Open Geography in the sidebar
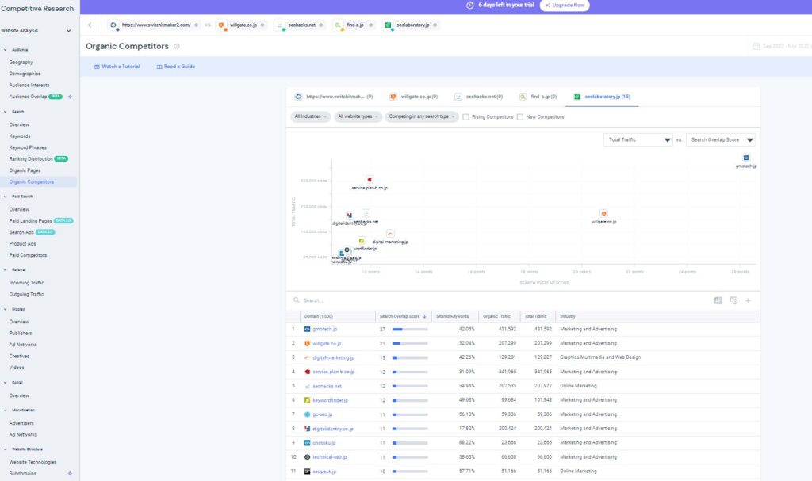This screenshot has width=812, height=481. tap(21, 62)
